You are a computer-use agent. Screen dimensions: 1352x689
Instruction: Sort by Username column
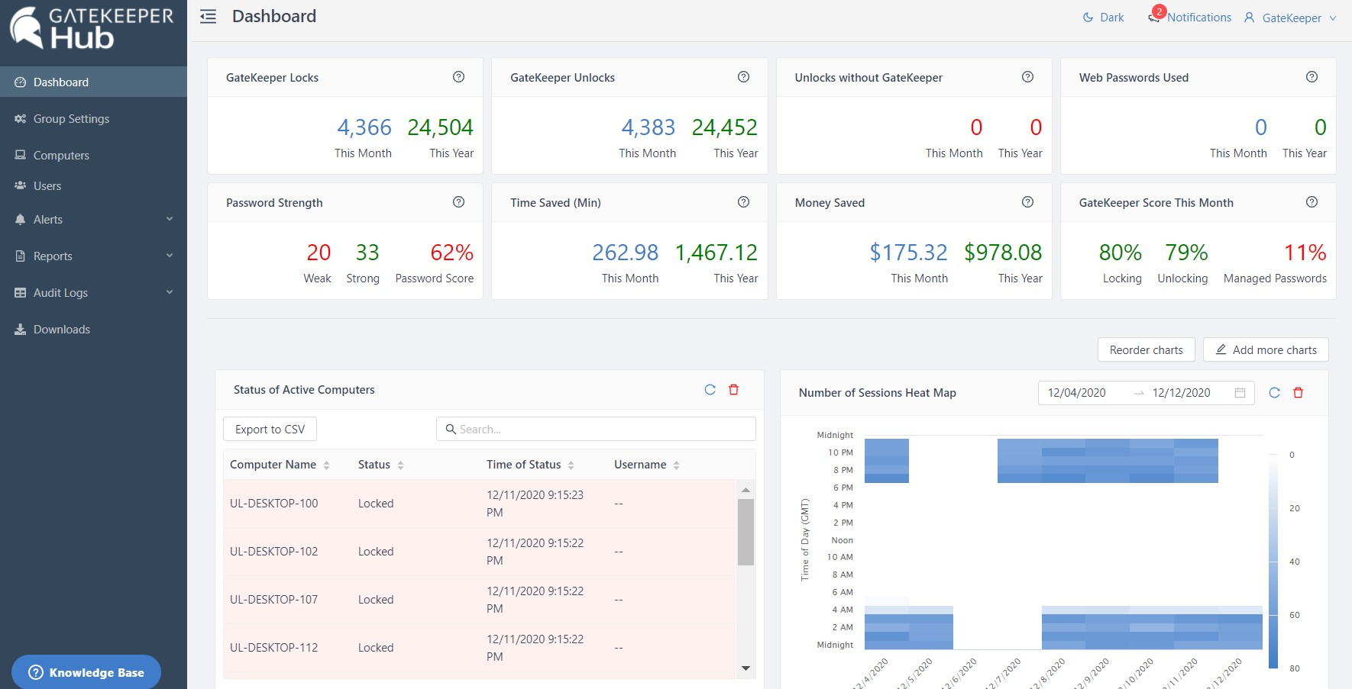[x=646, y=464]
